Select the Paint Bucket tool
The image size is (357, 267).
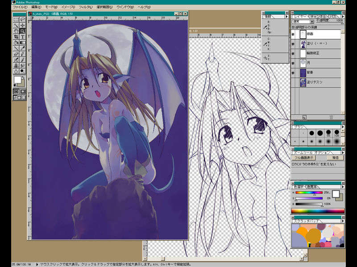click(x=16, y=42)
